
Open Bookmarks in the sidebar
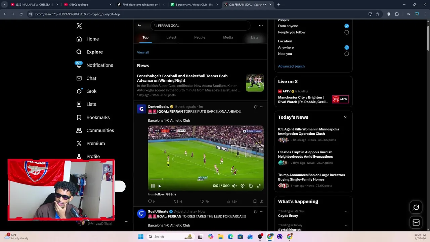coord(93,117)
